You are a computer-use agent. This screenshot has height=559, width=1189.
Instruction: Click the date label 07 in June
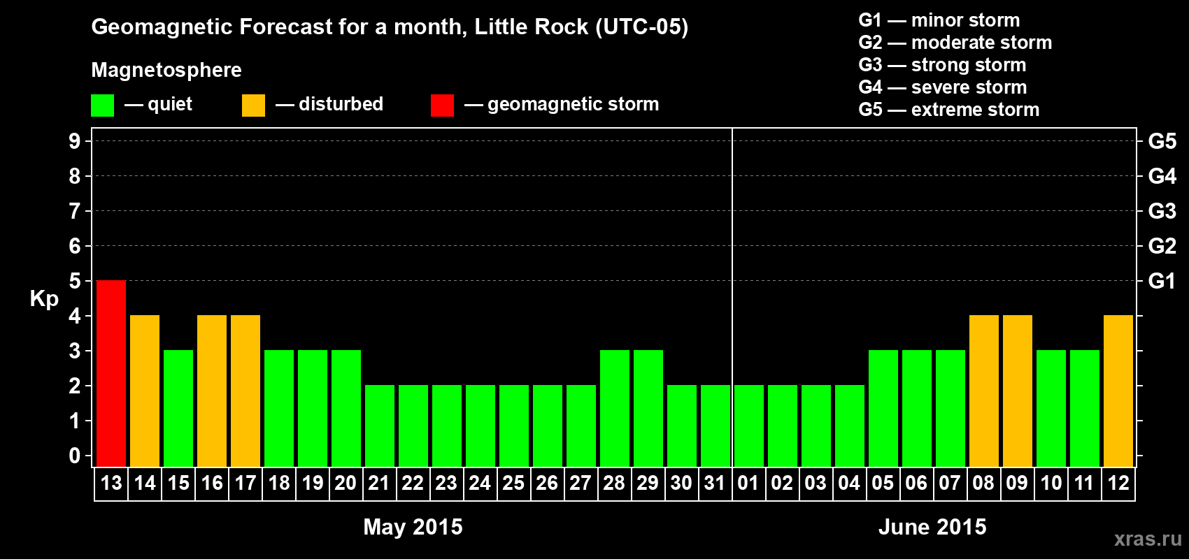pyautogui.click(x=951, y=484)
